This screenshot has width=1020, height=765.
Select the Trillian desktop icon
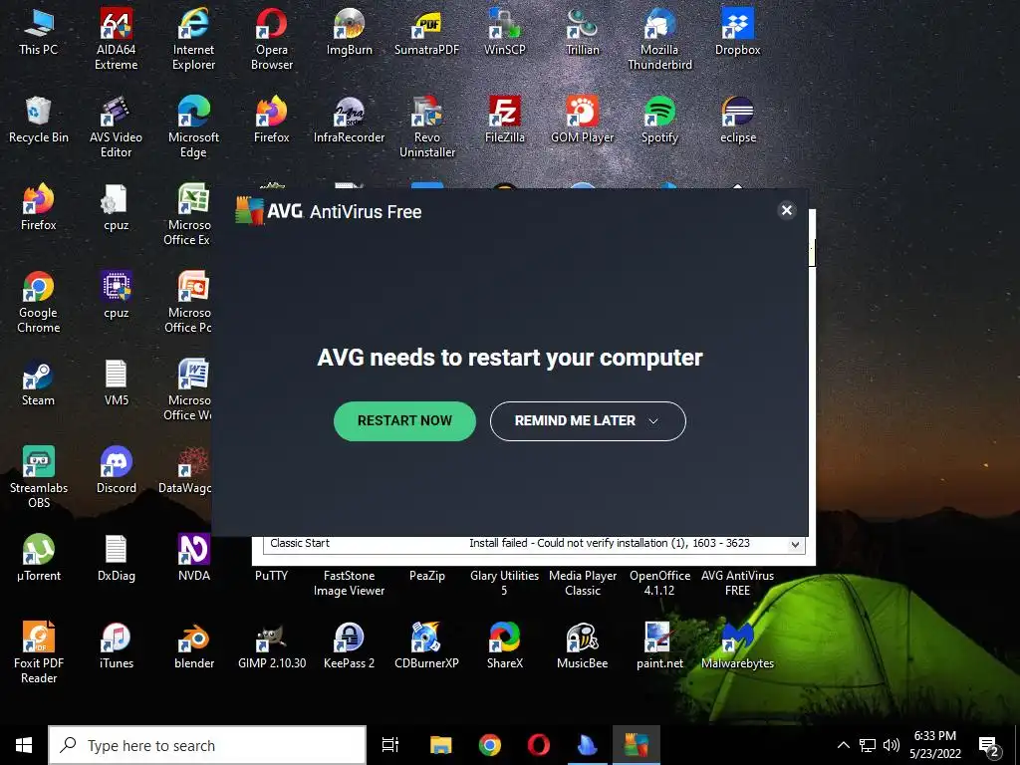[582, 33]
